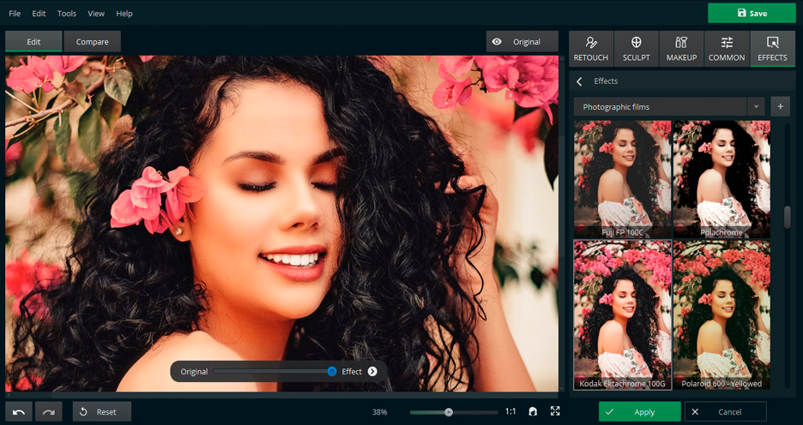803x425 pixels.
Task: Click the fit-to-screen expand icon
Action: click(x=555, y=412)
